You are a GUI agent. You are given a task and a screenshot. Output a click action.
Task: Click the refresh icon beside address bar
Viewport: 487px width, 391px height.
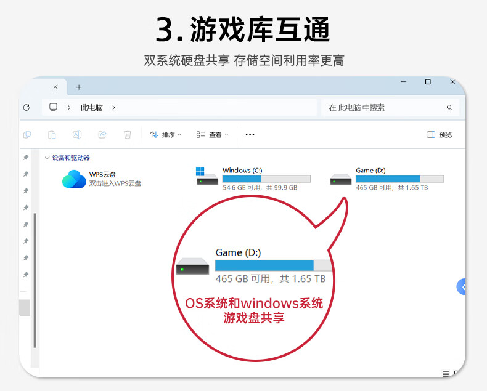(x=27, y=107)
